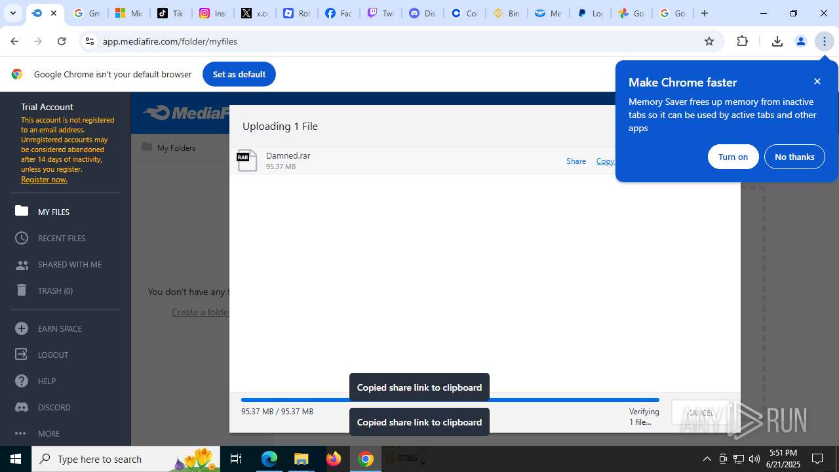
Task: Set Chrome as default browser
Action: (239, 74)
